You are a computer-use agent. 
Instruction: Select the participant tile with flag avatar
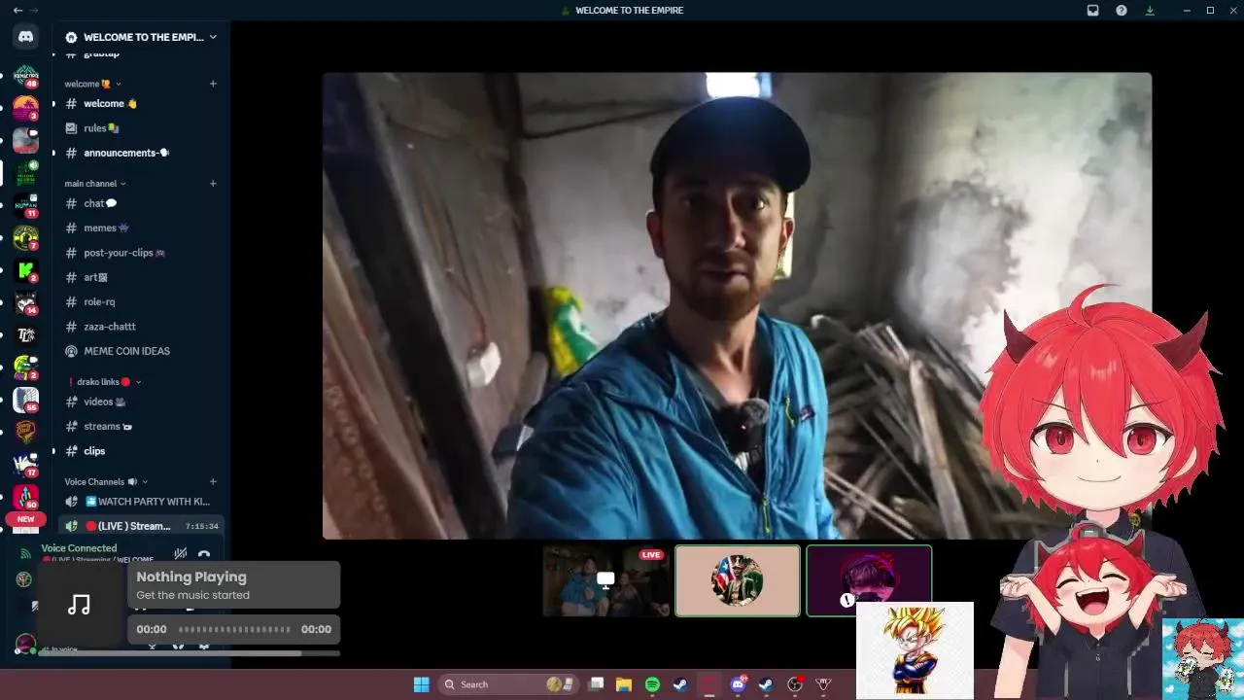(738, 581)
